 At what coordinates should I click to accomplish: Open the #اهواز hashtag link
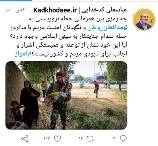[x=23, y=54]
